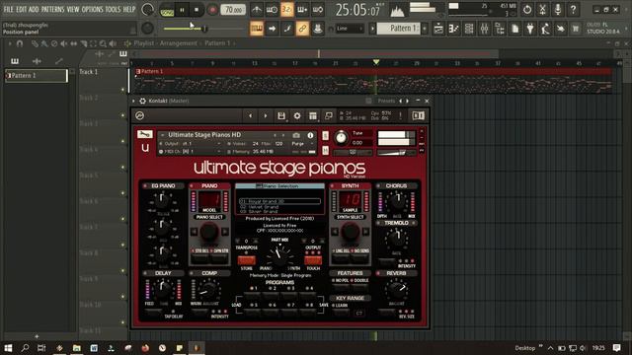
Task: Click the PIANO SELECT button
Action: coord(209,217)
